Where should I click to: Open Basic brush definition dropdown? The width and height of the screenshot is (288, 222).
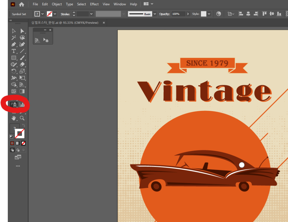point(155,14)
